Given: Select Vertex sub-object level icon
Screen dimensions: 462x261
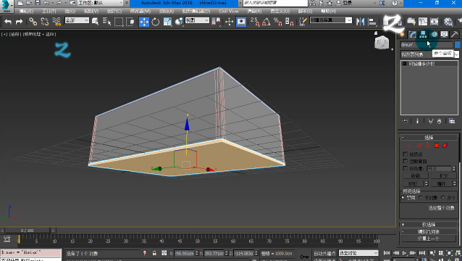Looking at the screenshot, I should (411, 146).
